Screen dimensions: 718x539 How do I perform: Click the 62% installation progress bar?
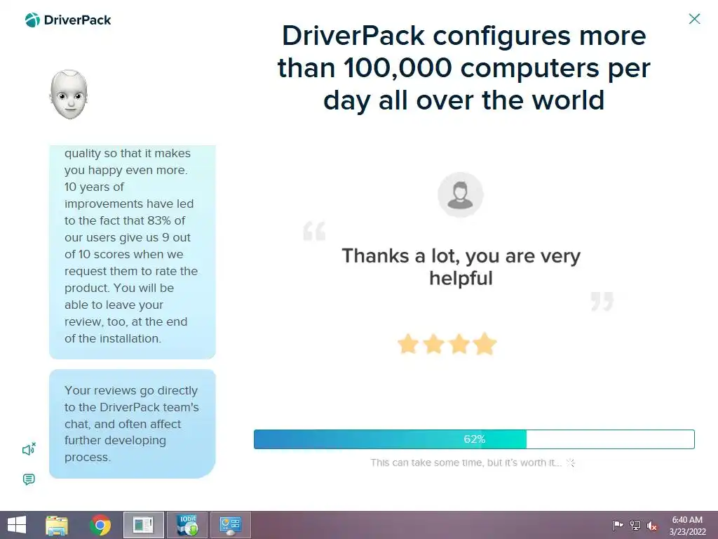(x=474, y=439)
